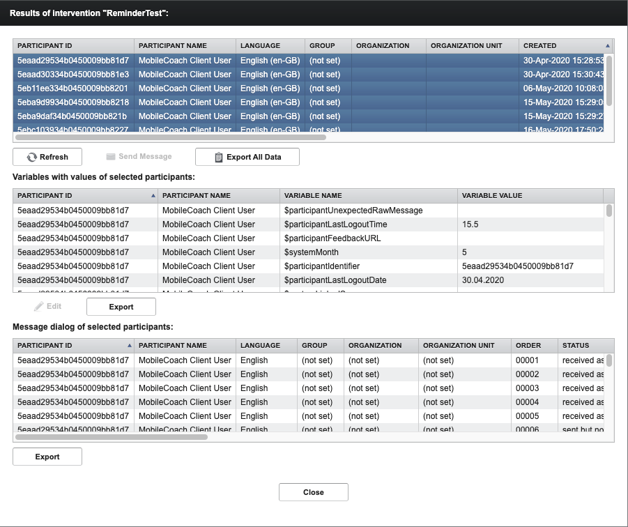This screenshot has height=527, width=628.
Task: Click the horizontal scrollbar below the message dialog
Action: coord(112,438)
